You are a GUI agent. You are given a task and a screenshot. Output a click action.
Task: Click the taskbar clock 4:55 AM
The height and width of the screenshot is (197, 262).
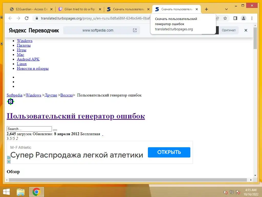(x=251, y=190)
